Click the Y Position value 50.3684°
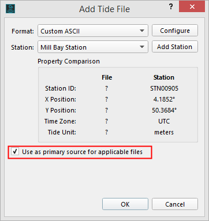209x221 pixels. pyautogui.click(x=164, y=110)
